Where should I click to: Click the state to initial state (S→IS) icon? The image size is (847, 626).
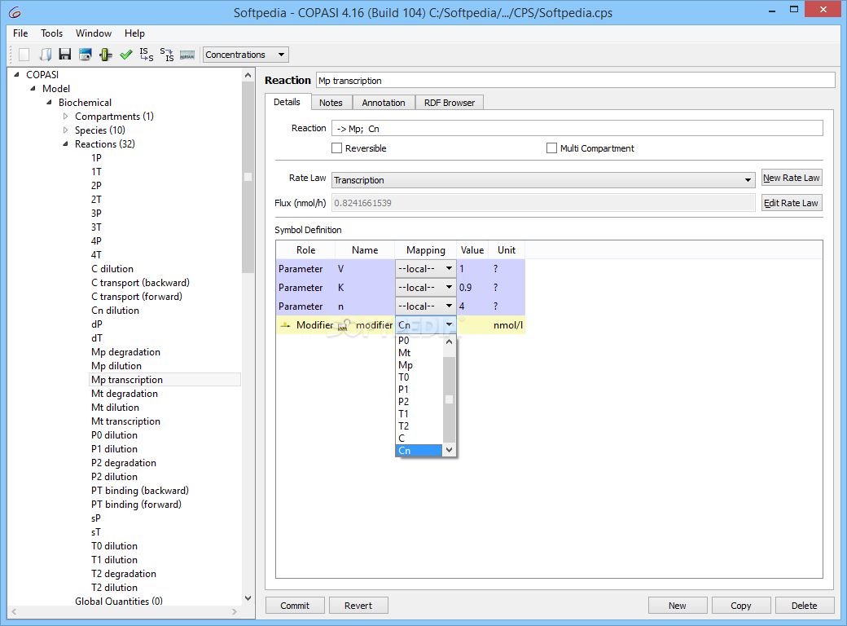pyautogui.click(x=167, y=55)
